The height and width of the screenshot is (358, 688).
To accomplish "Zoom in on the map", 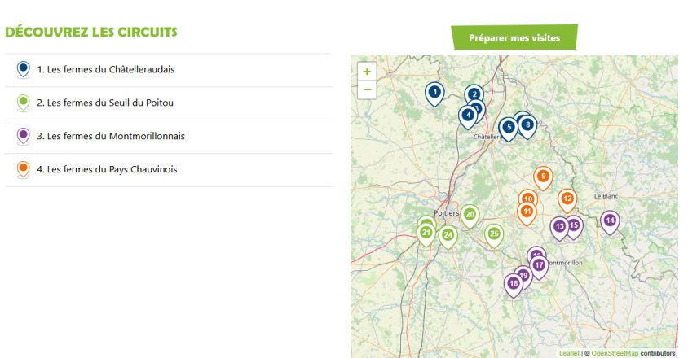I will pyautogui.click(x=367, y=72).
